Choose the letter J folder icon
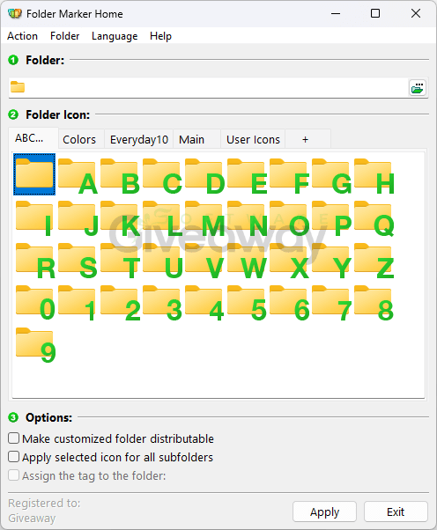 click(77, 217)
